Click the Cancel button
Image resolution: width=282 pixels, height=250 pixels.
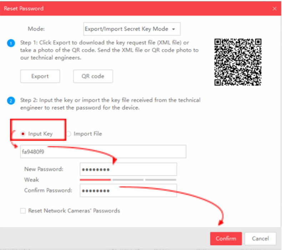pos(260,239)
